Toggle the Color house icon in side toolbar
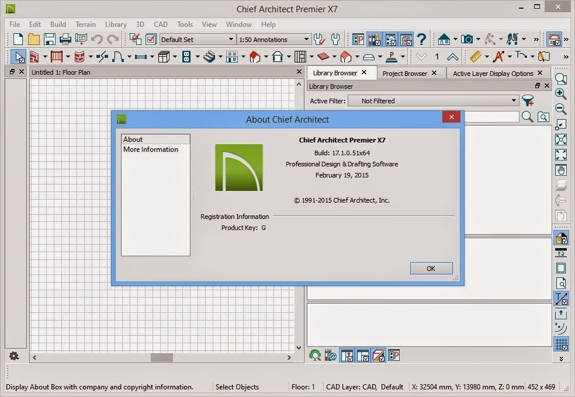Viewport: 575px width, 397px height. [561, 238]
